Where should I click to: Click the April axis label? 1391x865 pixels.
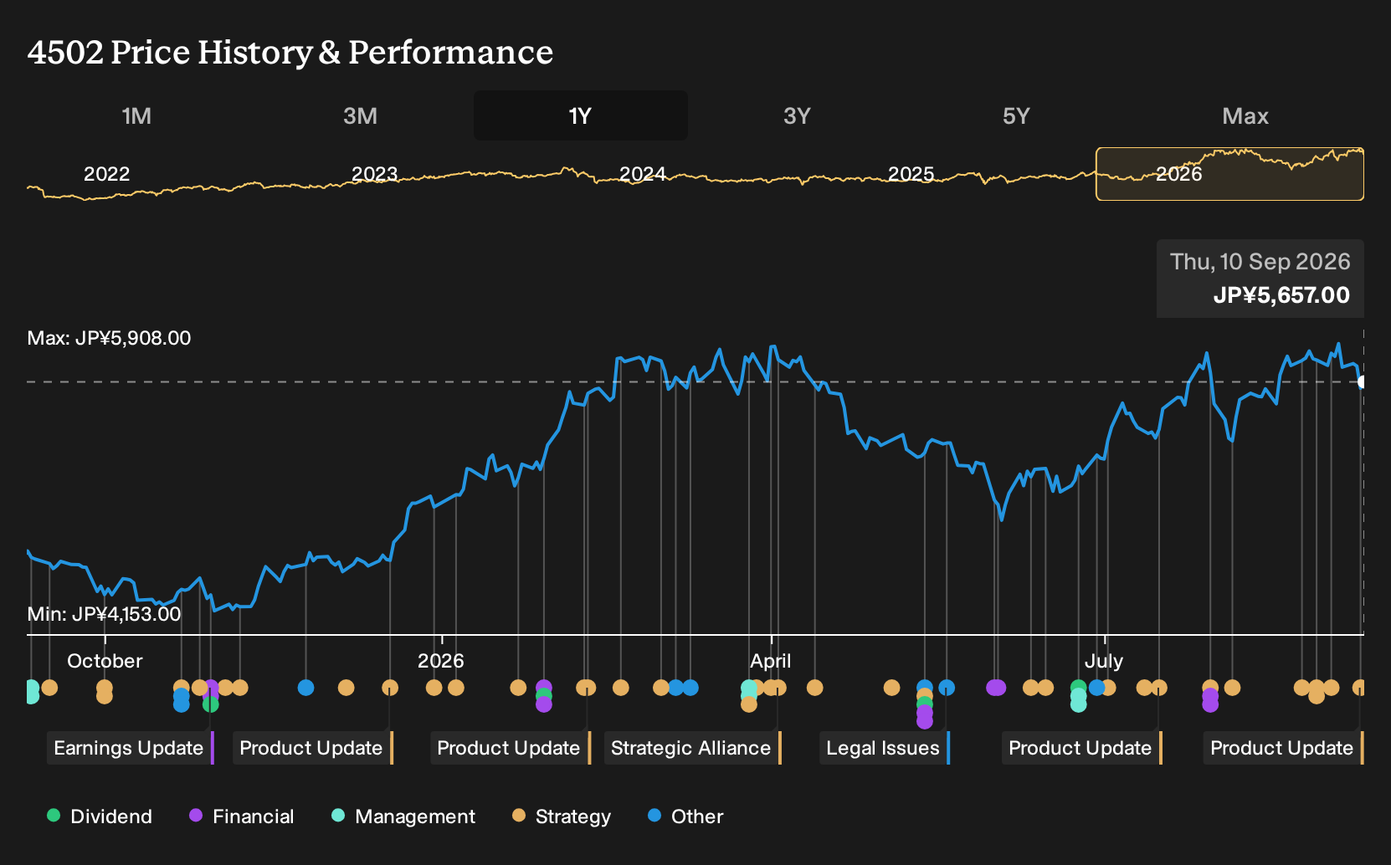tap(771, 661)
